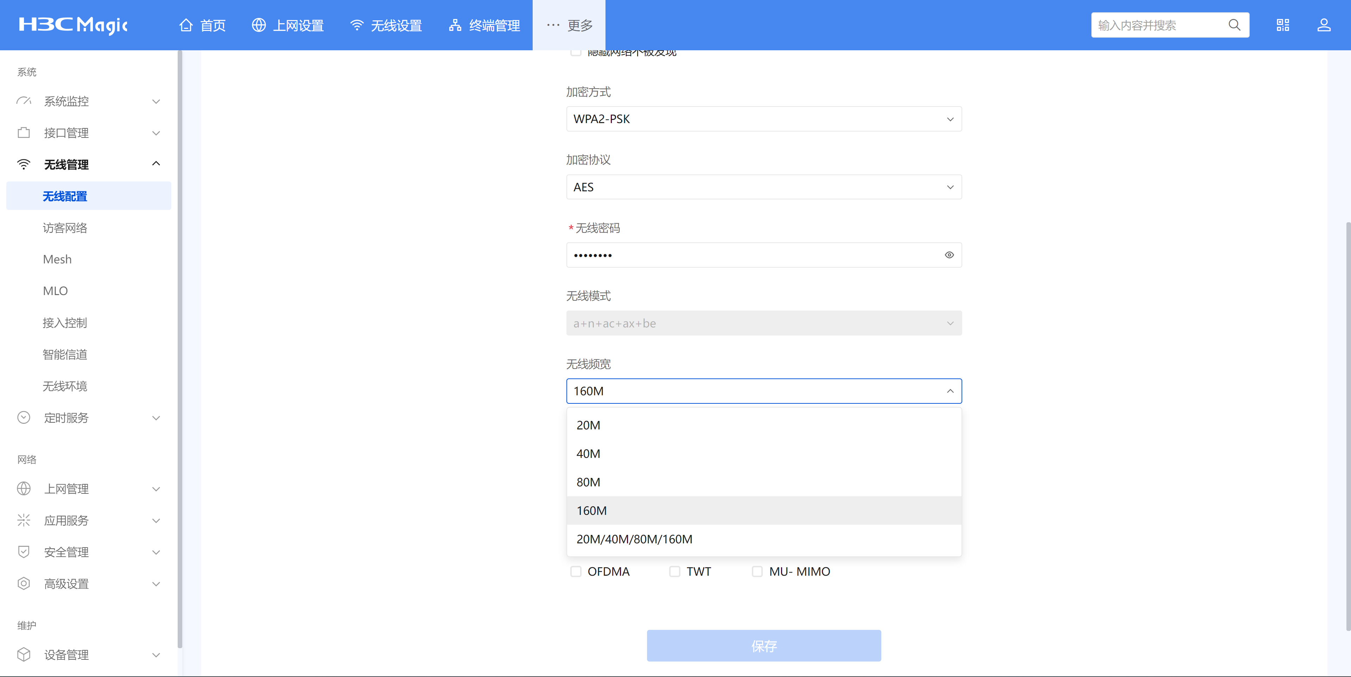The width and height of the screenshot is (1351, 677).
Task: Open the 终端管理 tab
Action: (x=484, y=25)
